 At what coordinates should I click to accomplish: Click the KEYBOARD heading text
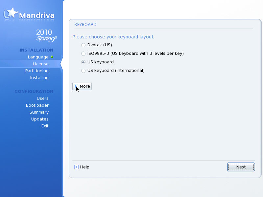pyautogui.click(x=85, y=25)
